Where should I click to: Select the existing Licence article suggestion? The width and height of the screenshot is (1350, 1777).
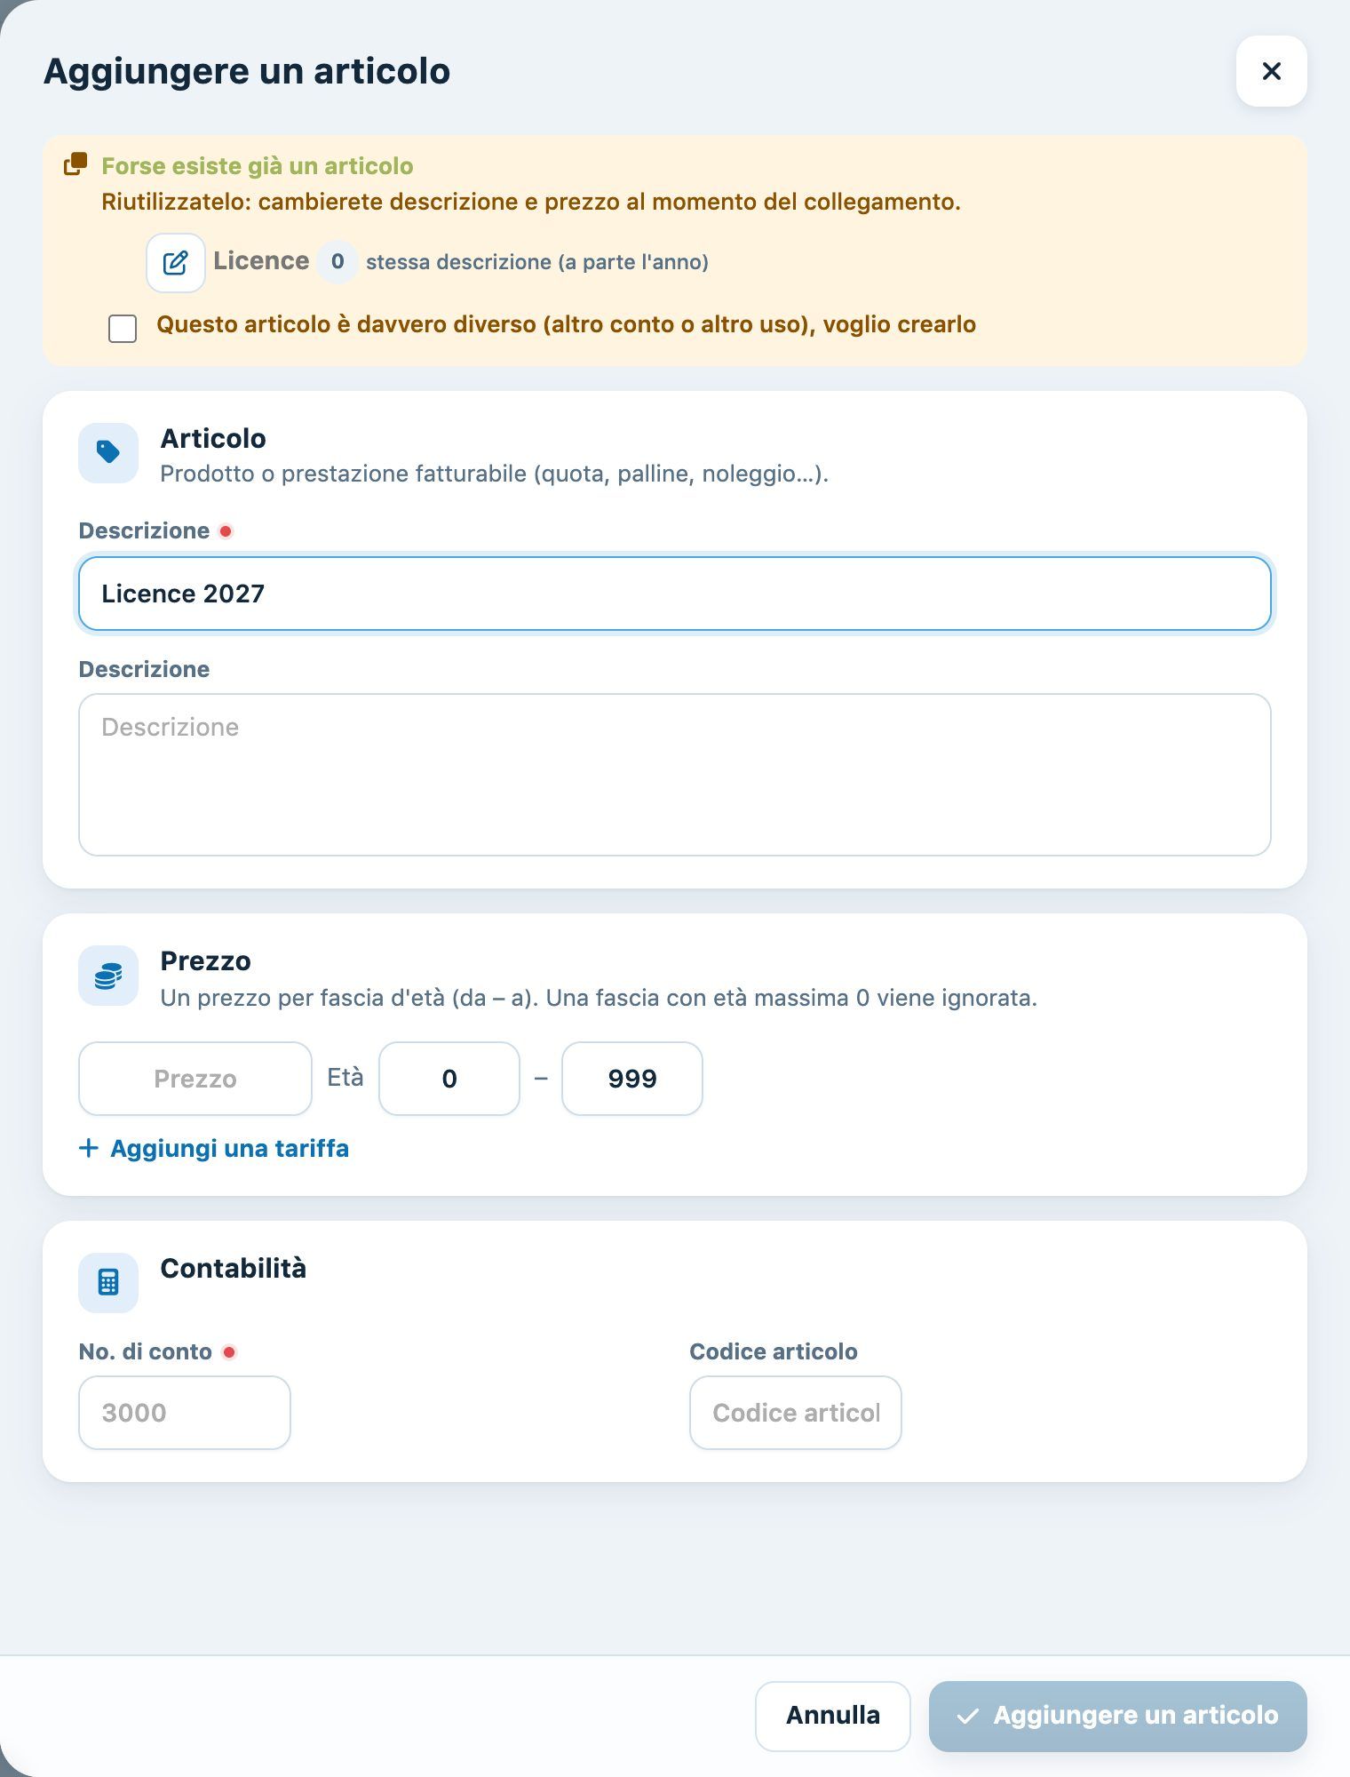click(261, 261)
